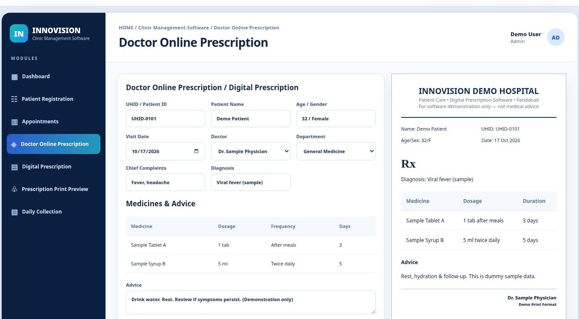The image size is (579, 319).
Task: Click the Demo User name label
Action: click(526, 34)
